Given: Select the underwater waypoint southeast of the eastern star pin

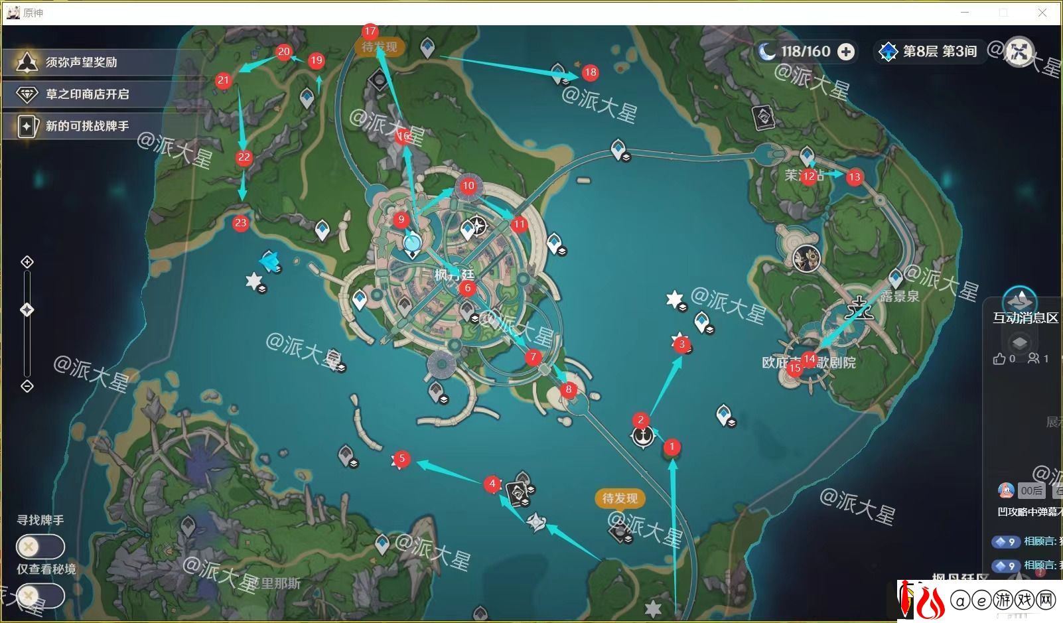Looking at the screenshot, I should (702, 323).
